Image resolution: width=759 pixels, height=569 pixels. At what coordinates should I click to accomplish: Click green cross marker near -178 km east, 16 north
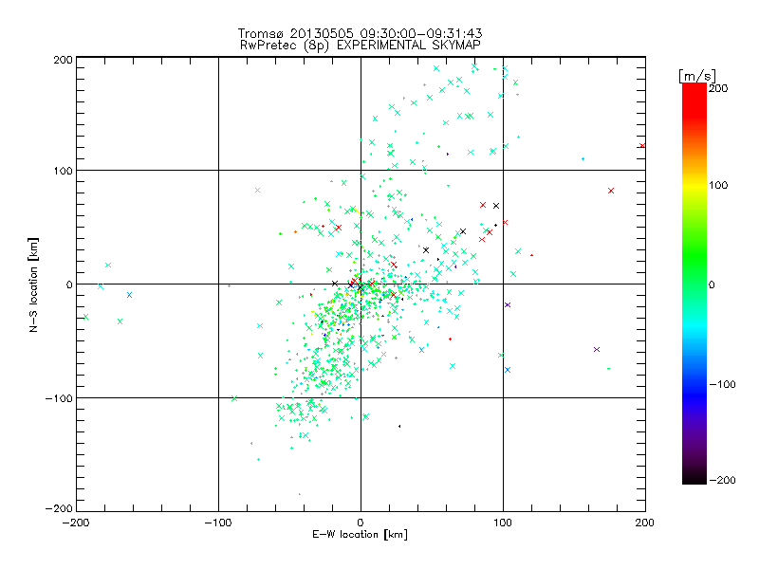(x=108, y=266)
